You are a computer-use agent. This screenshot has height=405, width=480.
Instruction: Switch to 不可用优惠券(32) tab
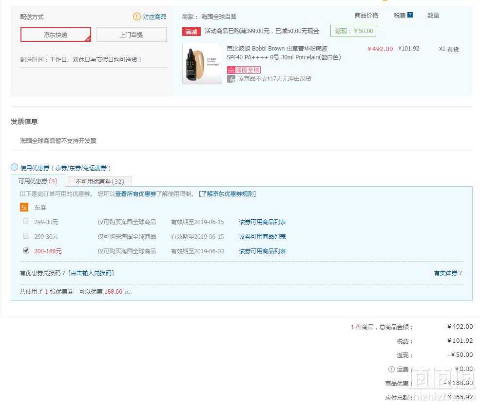coord(100,181)
